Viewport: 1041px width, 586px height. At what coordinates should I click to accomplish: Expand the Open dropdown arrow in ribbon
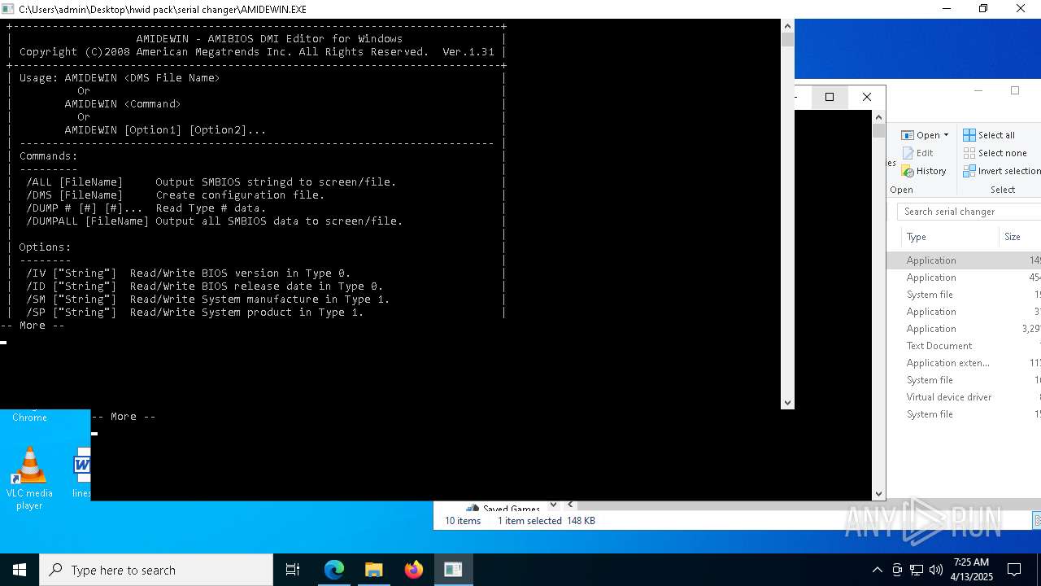[946, 135]
